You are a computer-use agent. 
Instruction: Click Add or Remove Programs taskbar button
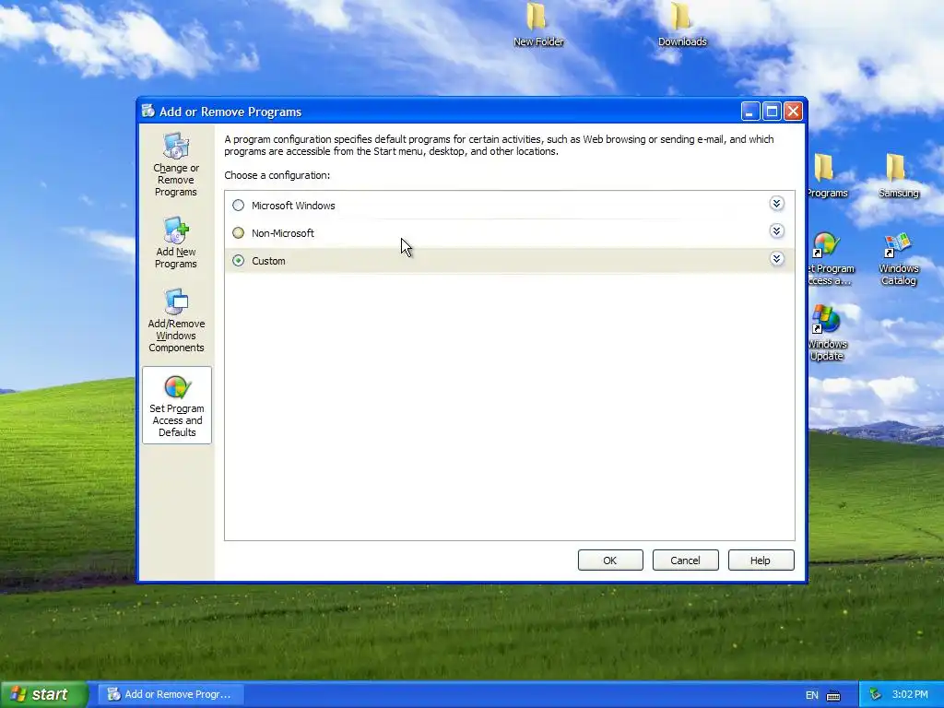(x=171, y=694)
